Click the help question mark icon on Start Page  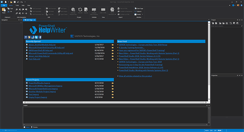point(26,37)
